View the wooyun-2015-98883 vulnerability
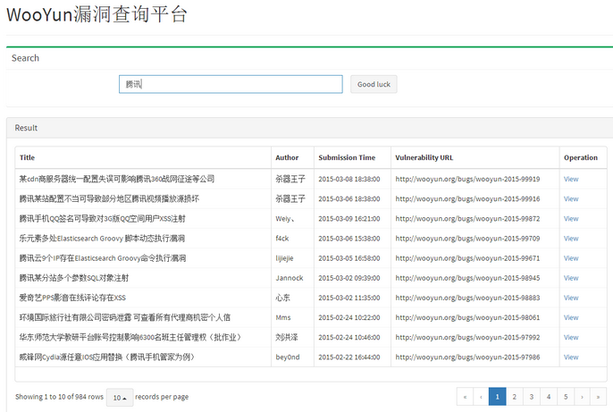 (571, 298)
